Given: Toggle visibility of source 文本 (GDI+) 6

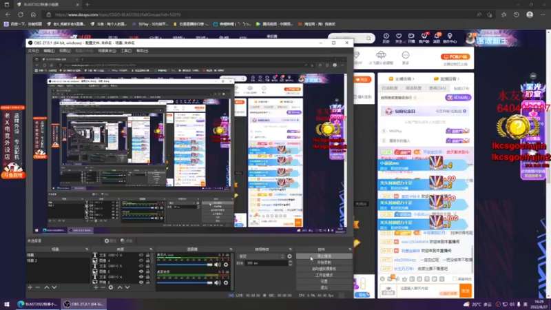Looking at the screenshot, I should pyautogui.click(x=141, y=255).
